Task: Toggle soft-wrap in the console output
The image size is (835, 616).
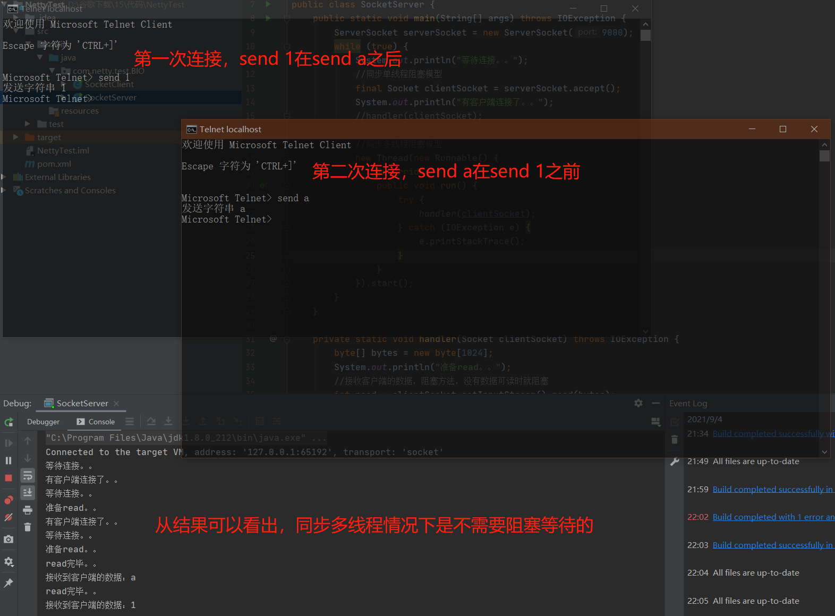Action: pos(28,475)
